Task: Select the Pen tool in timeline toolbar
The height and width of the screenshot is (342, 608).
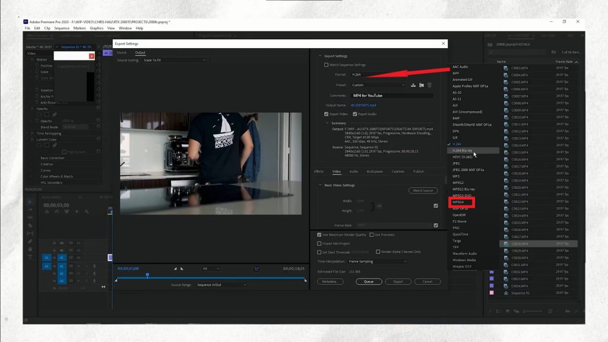Action: coord(30,241)
